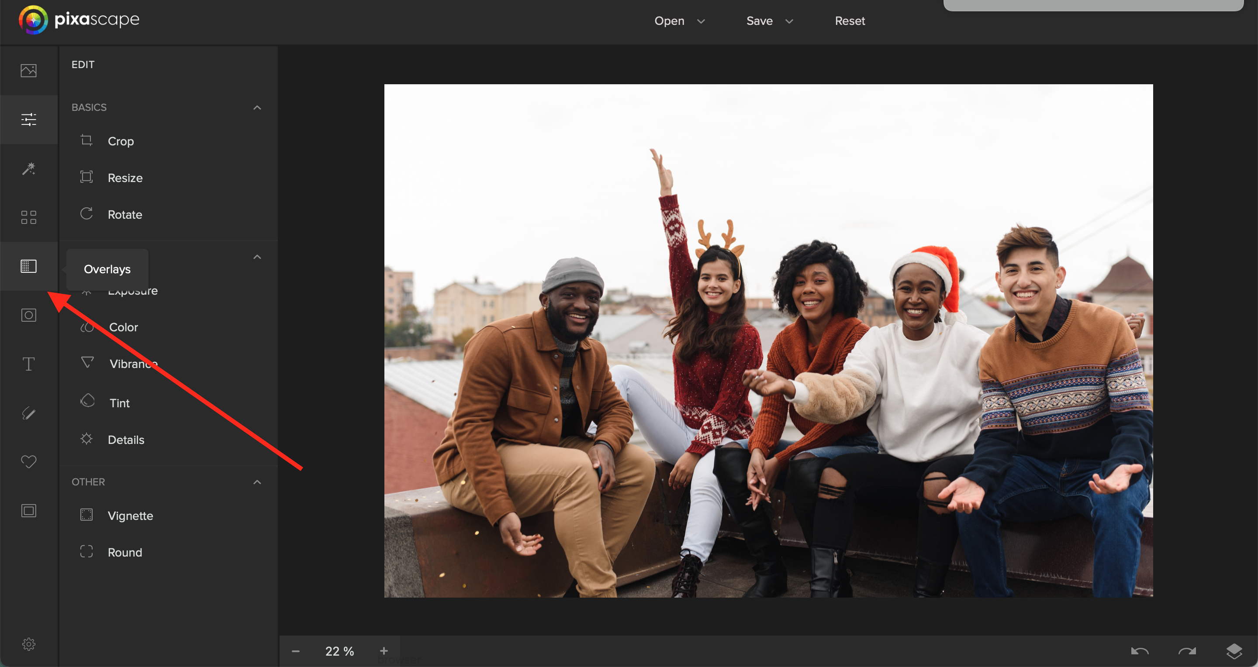
Task: Select the Crop tool
Action: [x=120, y=141]
